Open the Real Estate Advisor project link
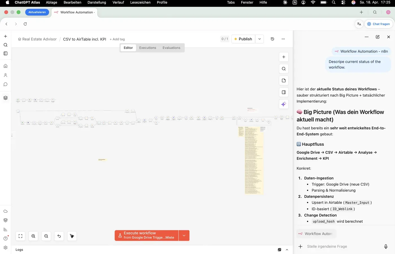 [37, 39]
